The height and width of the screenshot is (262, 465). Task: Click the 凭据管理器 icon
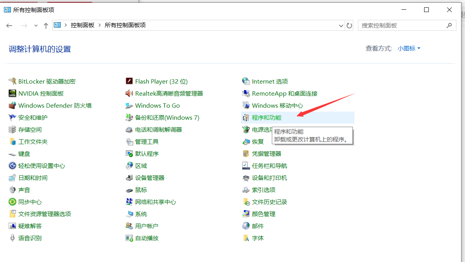coord(246,154)
